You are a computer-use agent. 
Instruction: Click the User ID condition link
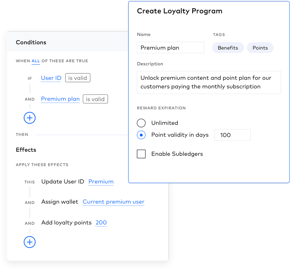(x=51, y=78)
